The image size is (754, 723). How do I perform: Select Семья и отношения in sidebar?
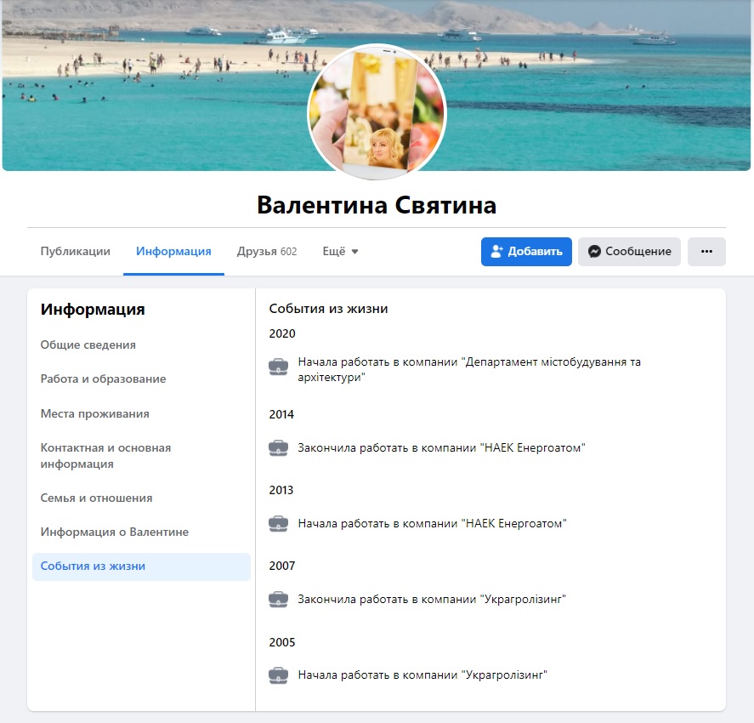click(x=96, y=498)
